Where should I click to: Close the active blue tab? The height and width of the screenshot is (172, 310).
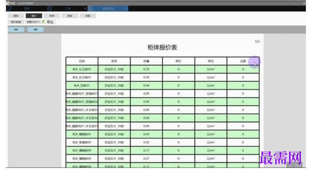(126, 9)
